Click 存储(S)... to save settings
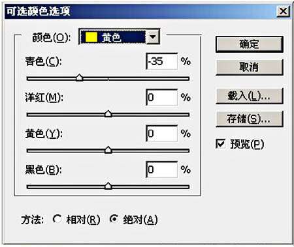Screen dimensions: 294x247 coord(250,119)
